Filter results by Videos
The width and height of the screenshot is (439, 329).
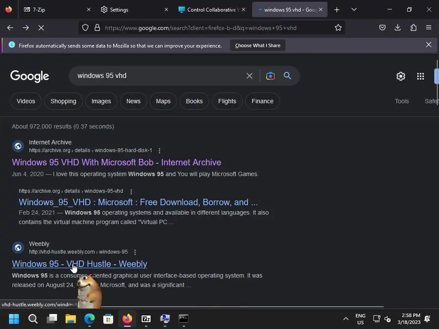click(x=26, y=101)
